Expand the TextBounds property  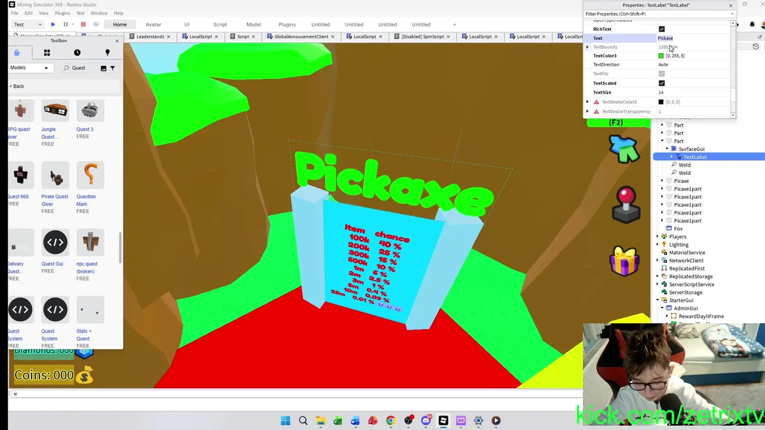coord(587,47)
